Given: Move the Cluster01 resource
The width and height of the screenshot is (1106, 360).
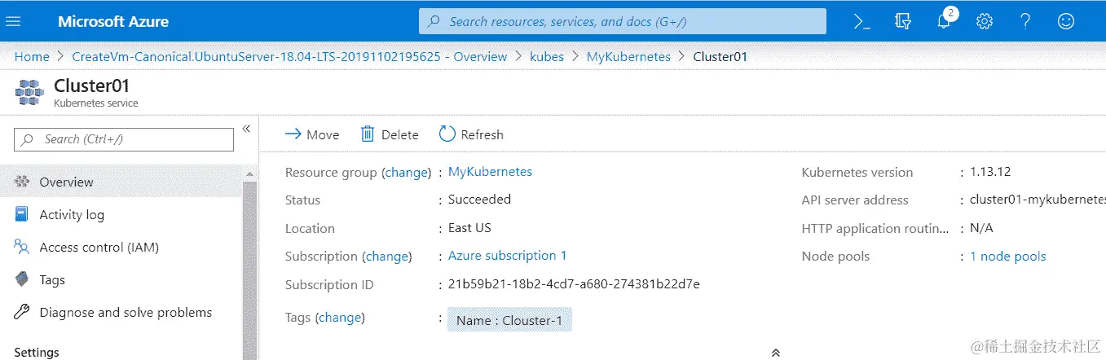Looking at the screenshot, I should tap(312, 134).
